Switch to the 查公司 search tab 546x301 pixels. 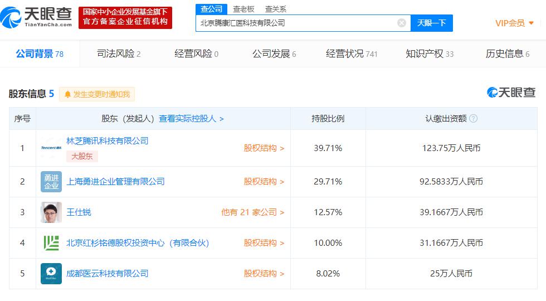[x=211, y=9]
